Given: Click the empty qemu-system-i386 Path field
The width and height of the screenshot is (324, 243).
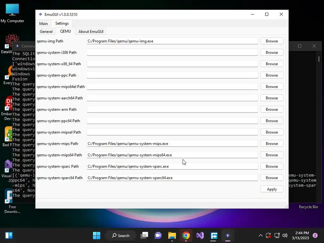Looking at the screenshot, I should 172,52.
